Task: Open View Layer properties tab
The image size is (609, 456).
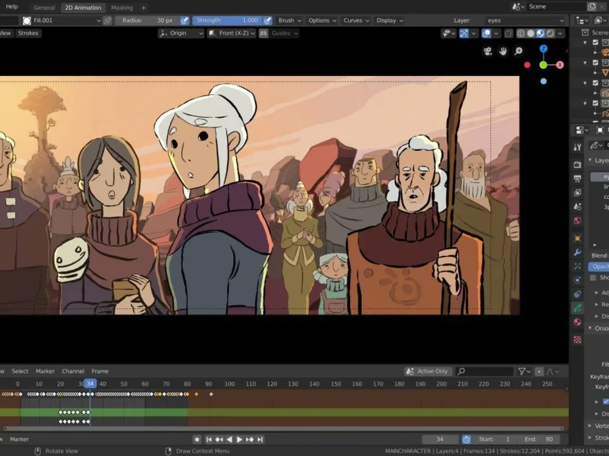Action: point(577,192)
